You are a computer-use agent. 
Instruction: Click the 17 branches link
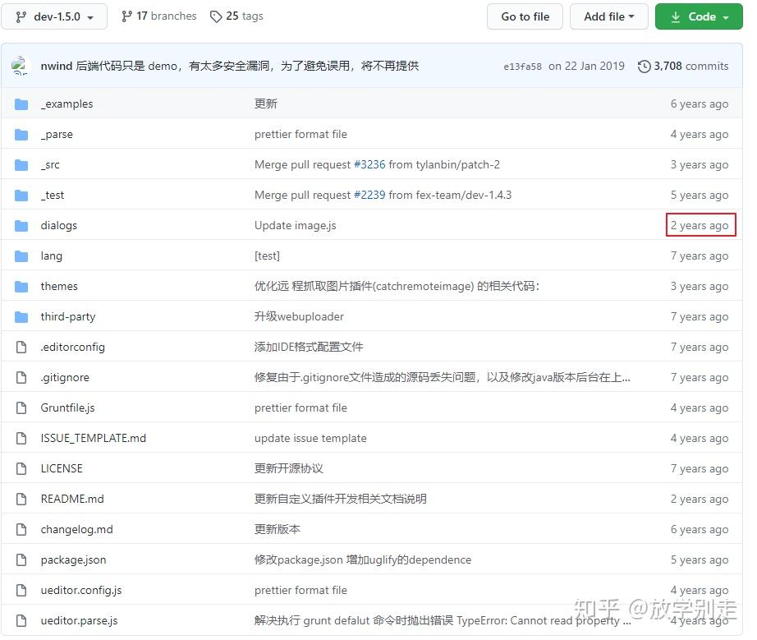tap(167, 16)
